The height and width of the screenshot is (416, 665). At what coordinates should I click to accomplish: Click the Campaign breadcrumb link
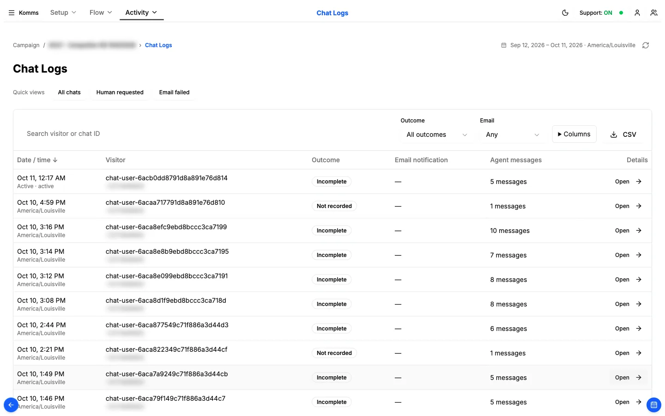26,45
